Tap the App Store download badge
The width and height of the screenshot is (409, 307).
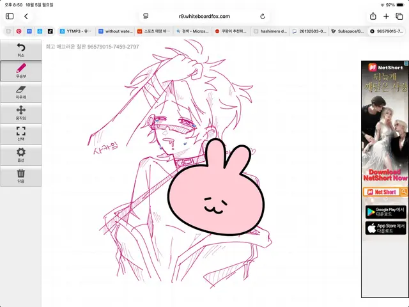click(386, 228)
